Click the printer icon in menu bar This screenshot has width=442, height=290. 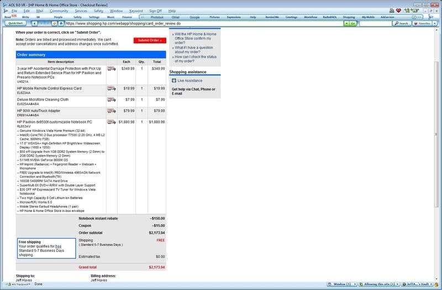(x=392, y=11)
